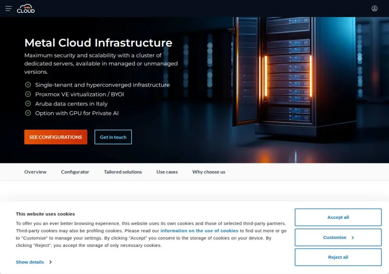Click the SEE CONFIGURATIONS button

click(x=56, y=137)
